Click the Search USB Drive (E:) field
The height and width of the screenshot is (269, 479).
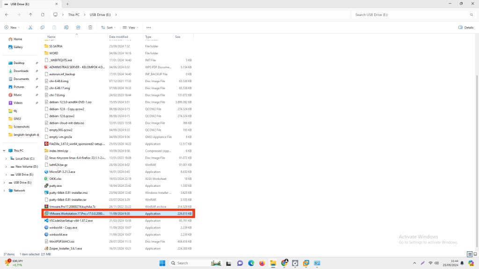412,14
